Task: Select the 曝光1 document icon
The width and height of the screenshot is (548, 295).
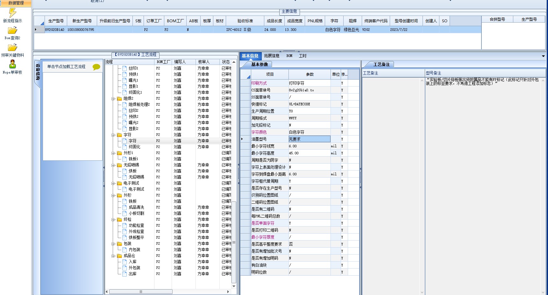Action: [125, 80]
